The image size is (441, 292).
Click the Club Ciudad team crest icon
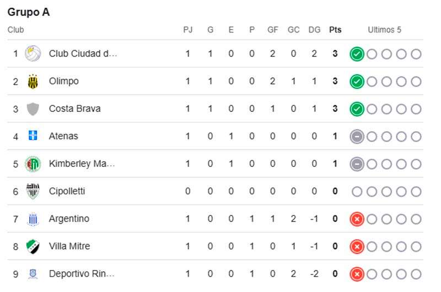33,53
